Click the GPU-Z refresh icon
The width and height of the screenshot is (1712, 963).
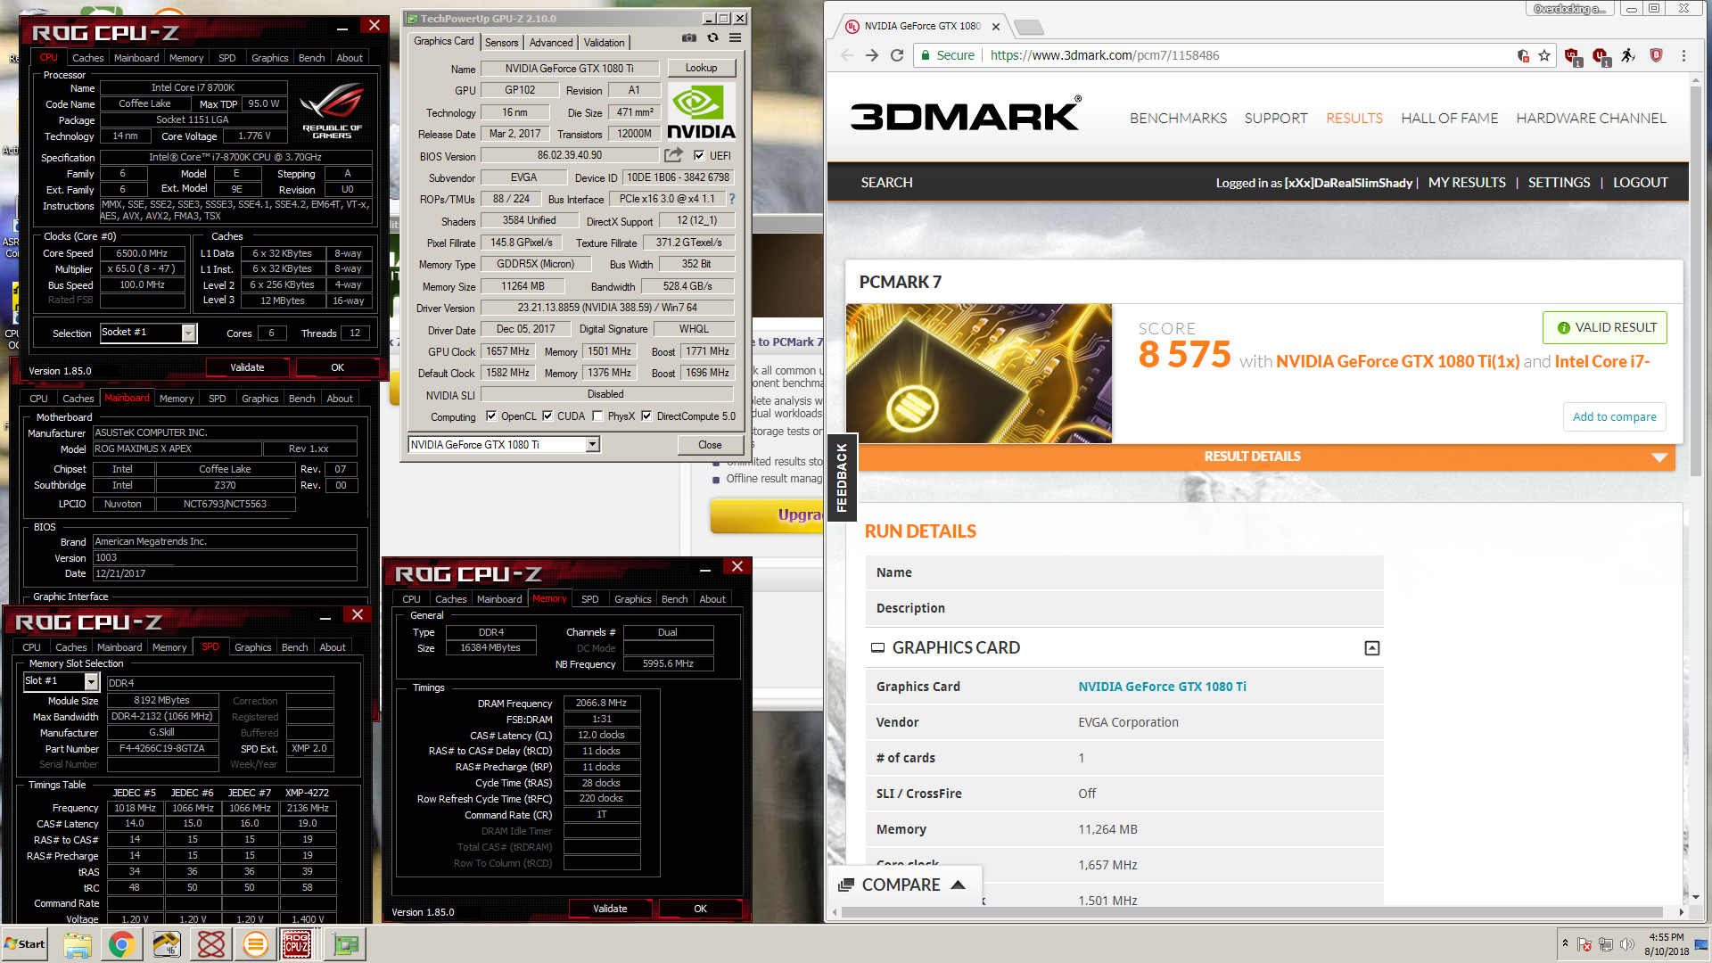(x=712, y=37)
